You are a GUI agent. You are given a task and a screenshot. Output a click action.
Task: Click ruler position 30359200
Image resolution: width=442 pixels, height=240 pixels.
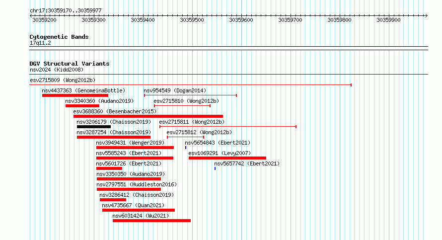click(45, 20)
